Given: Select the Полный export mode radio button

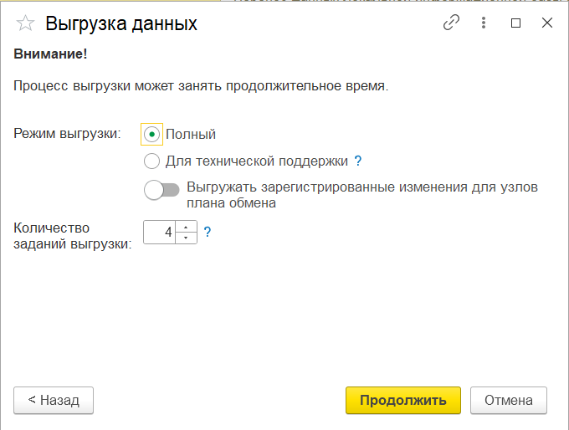Looking at the screenshot, I should pyautogui.click(x=151, y=134).
